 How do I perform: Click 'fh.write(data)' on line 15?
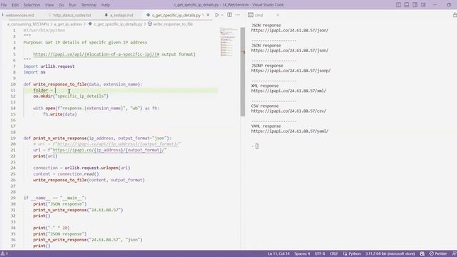coord(60,114)
